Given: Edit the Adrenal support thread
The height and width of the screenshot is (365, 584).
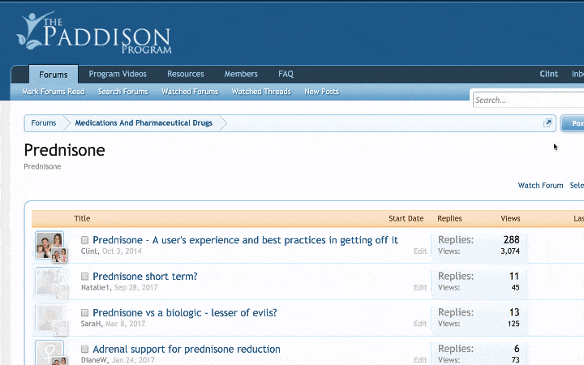Looking at the screenshot, I should tap(420, 360).
